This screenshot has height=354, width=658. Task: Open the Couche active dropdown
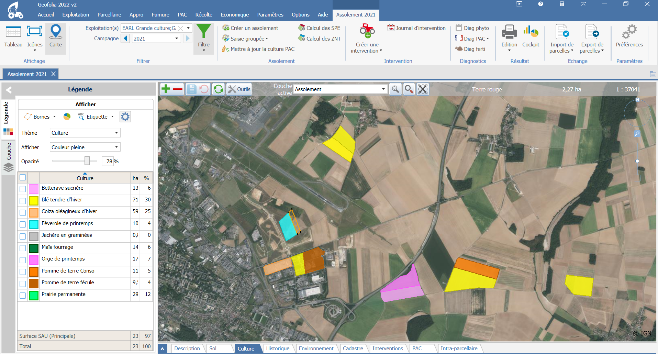[383, 89]
